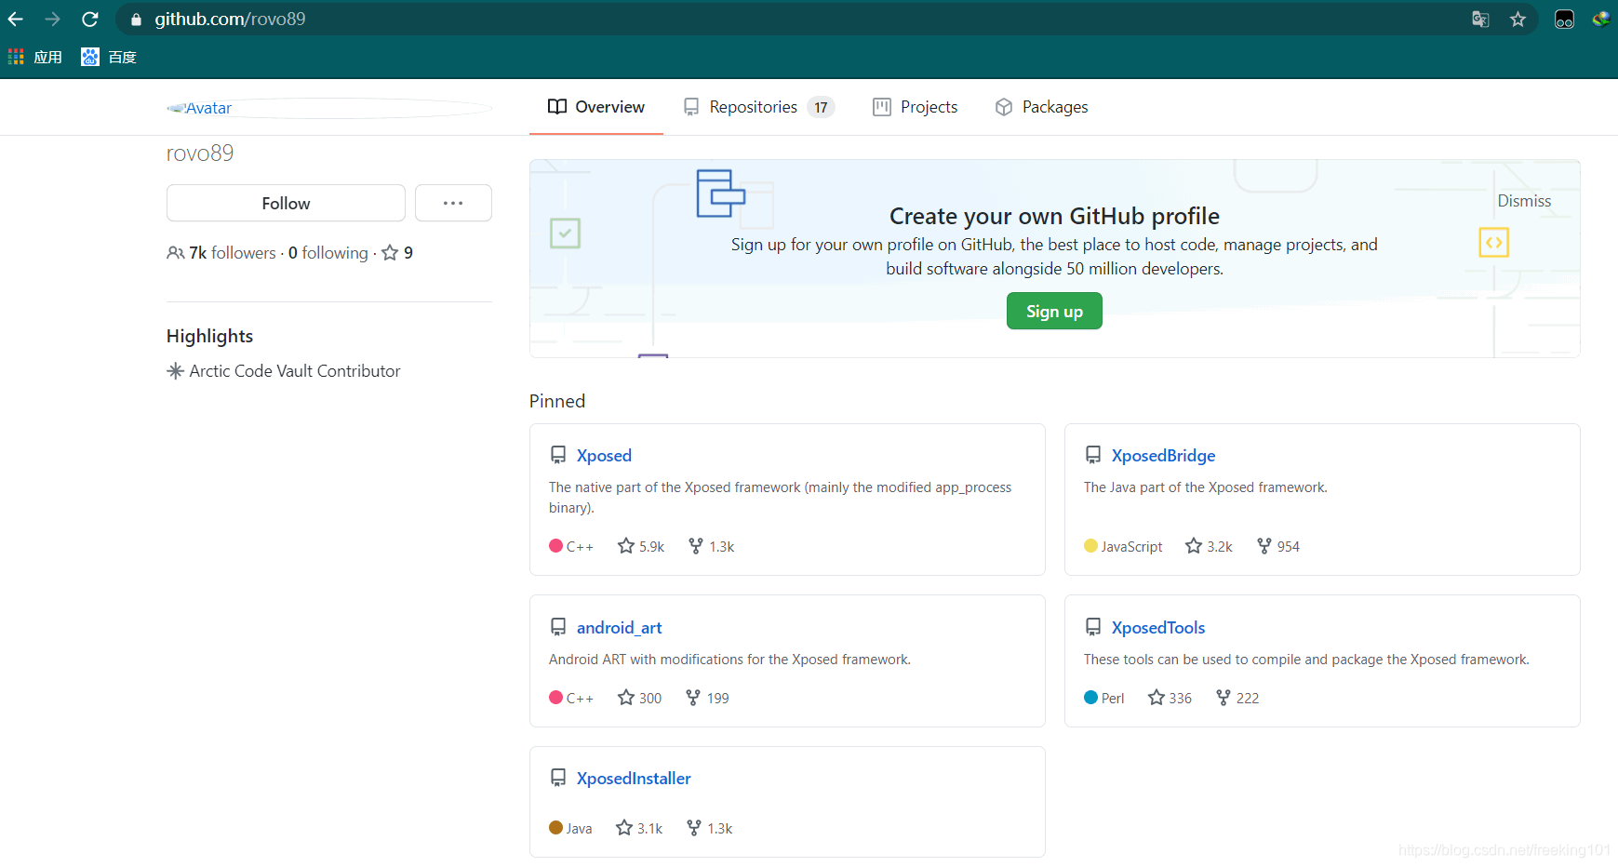Open the Xposed repository link
Screen dimensions: 1618x867
604,455
